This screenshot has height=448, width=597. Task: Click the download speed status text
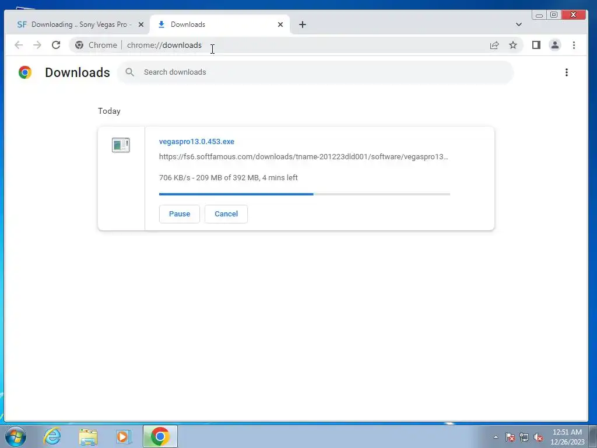(x=229, y=177)
